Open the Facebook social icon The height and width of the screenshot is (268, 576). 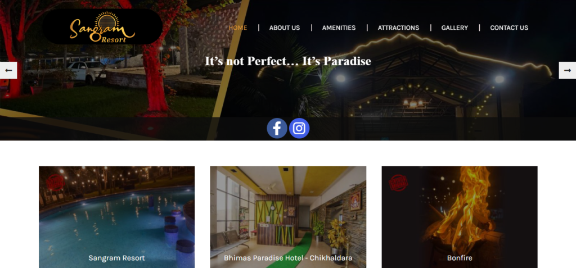277,128
